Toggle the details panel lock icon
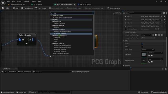 coord(124,13)
